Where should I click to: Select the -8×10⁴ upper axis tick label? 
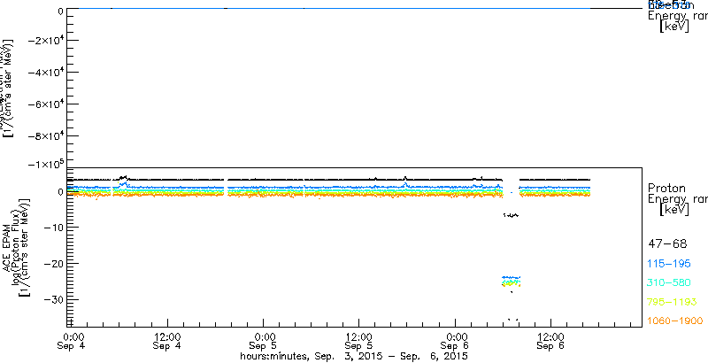tap(45, 136)
